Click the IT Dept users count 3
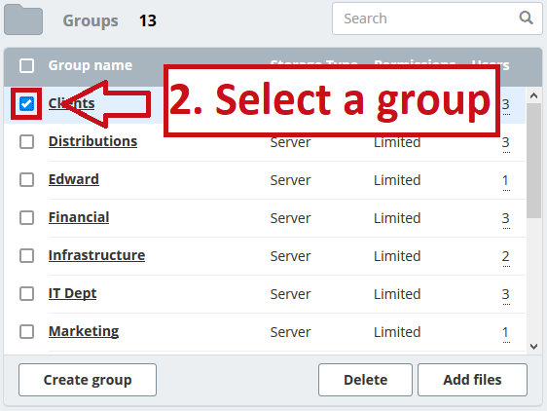The width and height of the screenshot is (547, 411). [506, 295]
